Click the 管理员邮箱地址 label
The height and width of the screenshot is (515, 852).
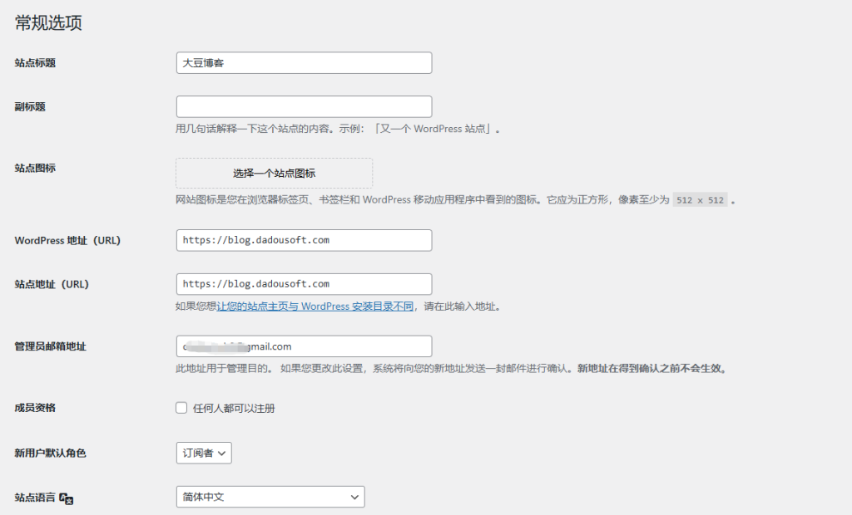click(x=50, y=346)
